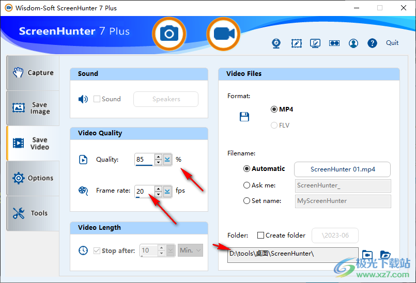
Task: Open the webcam tool icon
Action: coord(276,43)
